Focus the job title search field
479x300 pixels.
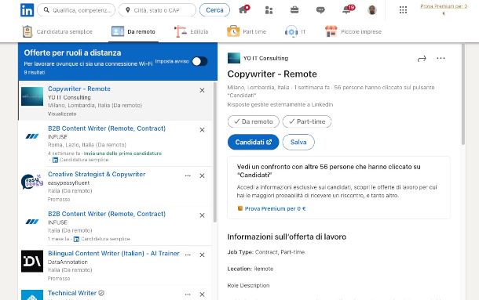click(76, 10)
